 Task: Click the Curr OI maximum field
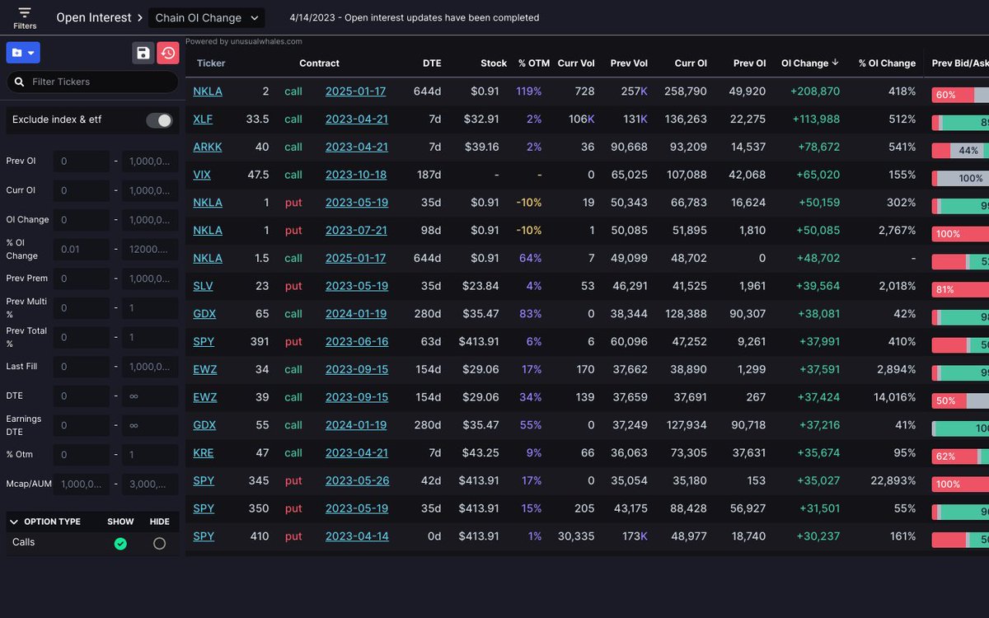[150, 190]
